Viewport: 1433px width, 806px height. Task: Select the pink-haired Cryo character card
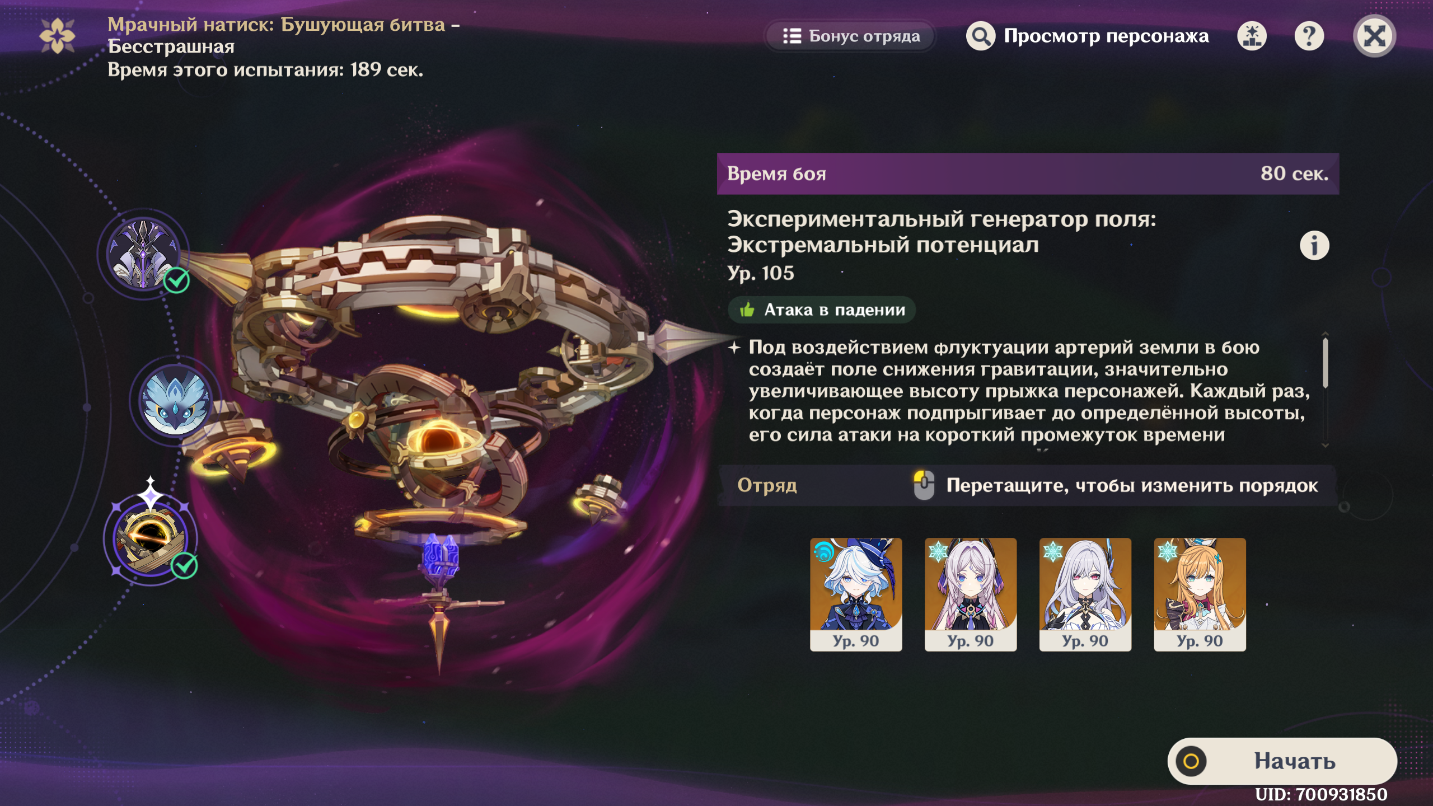pyautogui.click(x=971, y=594)
